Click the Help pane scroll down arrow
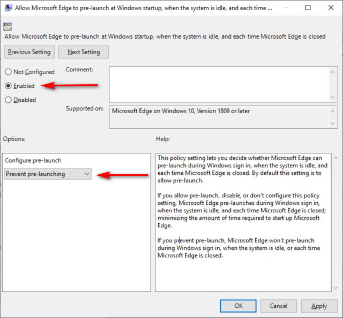 [x=336, y=288]
